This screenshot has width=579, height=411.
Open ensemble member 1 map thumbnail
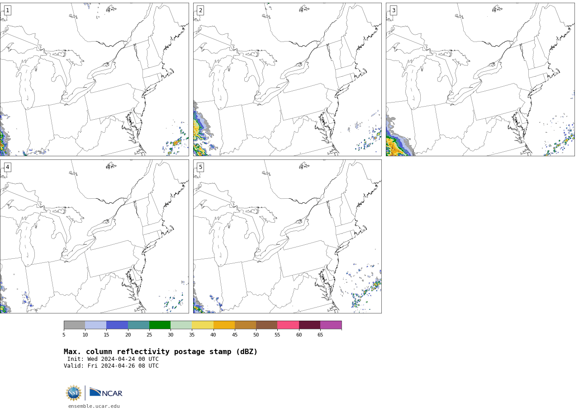click(94, 79)
